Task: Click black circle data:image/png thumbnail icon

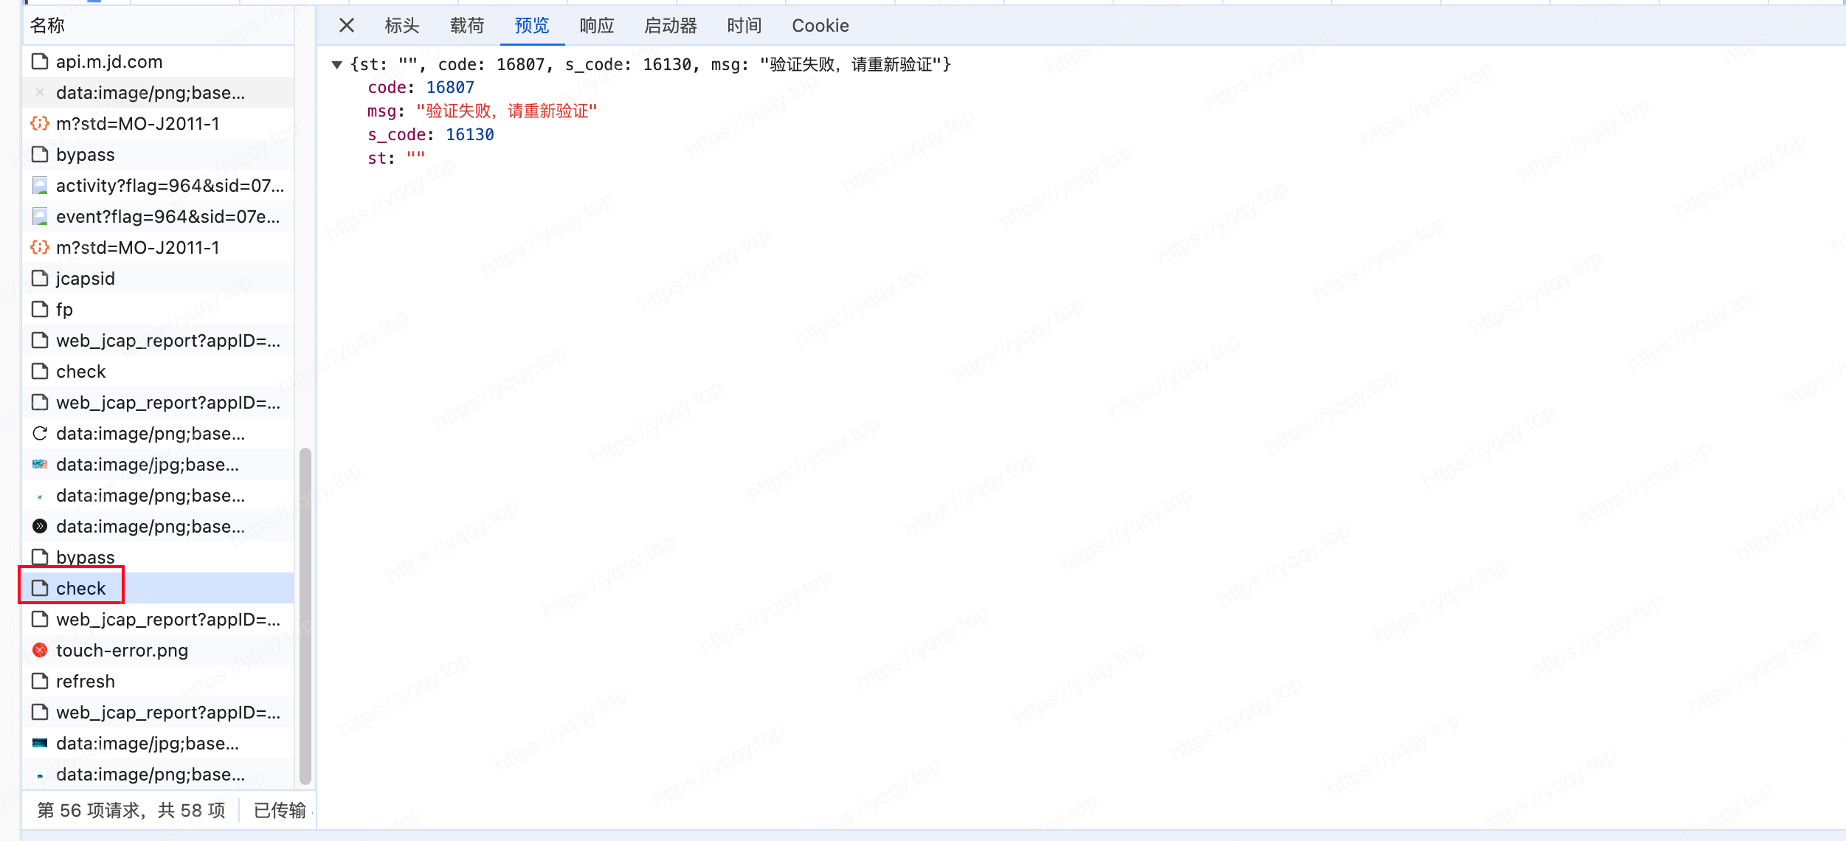Action: click(x=40, y=527)
